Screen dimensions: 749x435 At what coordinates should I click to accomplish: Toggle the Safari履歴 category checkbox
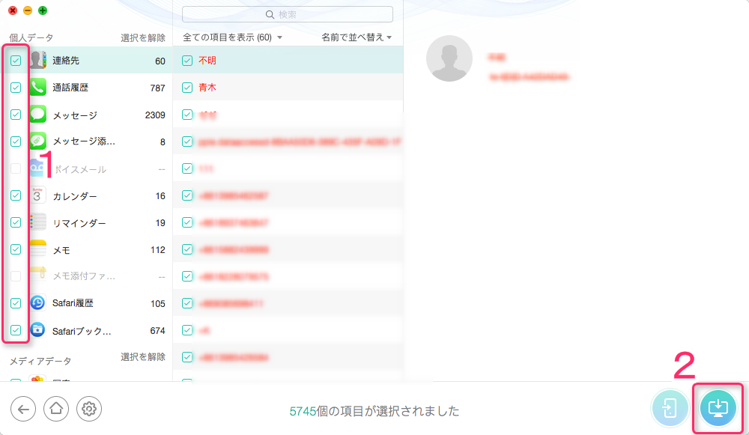(x=16, y=303)
